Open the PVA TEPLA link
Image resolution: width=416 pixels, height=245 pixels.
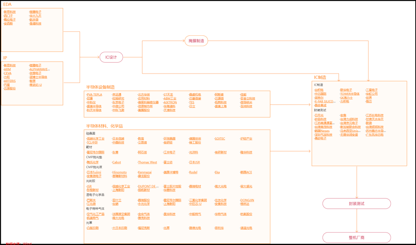click(94, 95)
